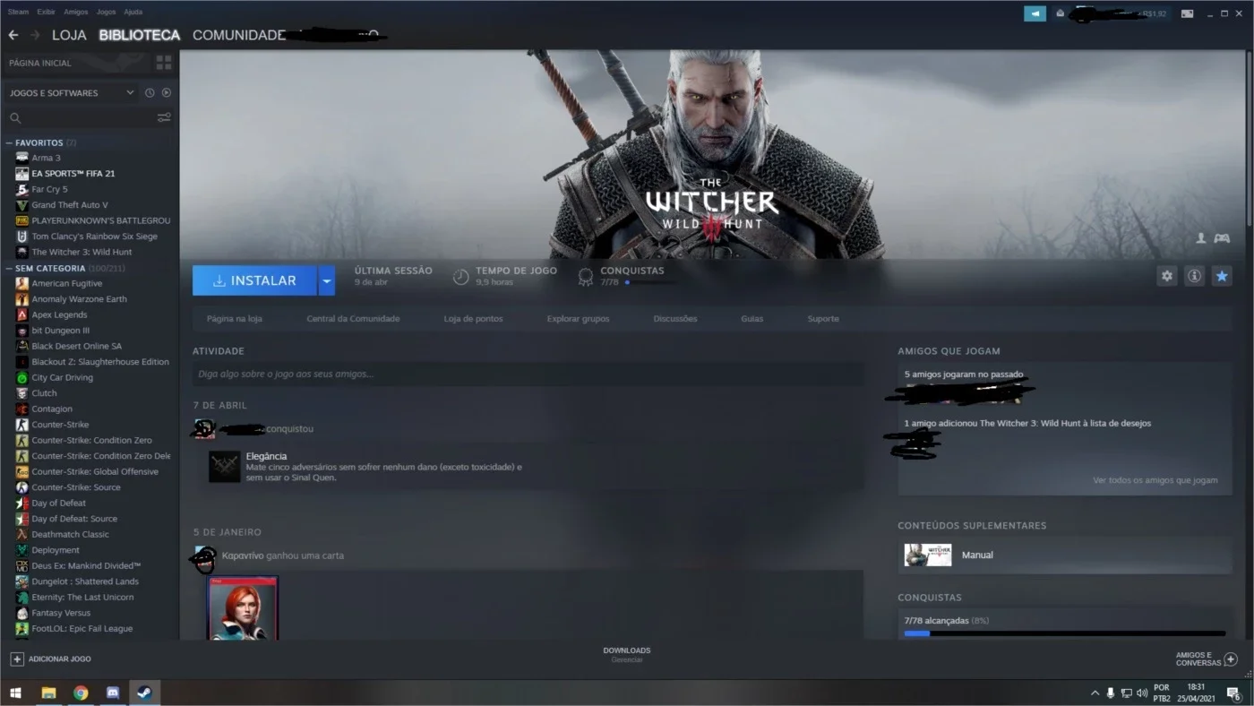Screen dimensions: 1254x706
Task: Go to the Comunidade tab
Action: 238,35
